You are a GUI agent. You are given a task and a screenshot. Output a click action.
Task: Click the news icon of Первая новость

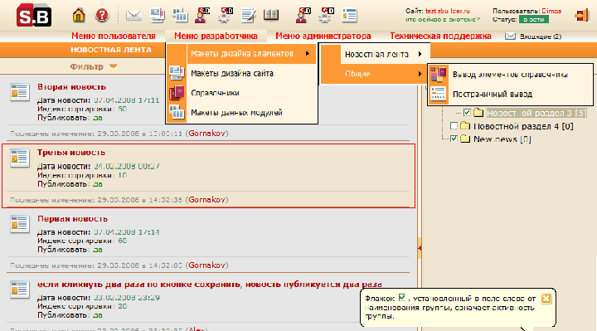[x=19, y=224]
